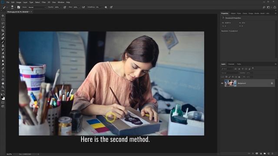Select the Horizontal Type tool
The image size is (278, 156).
[3, 72]
